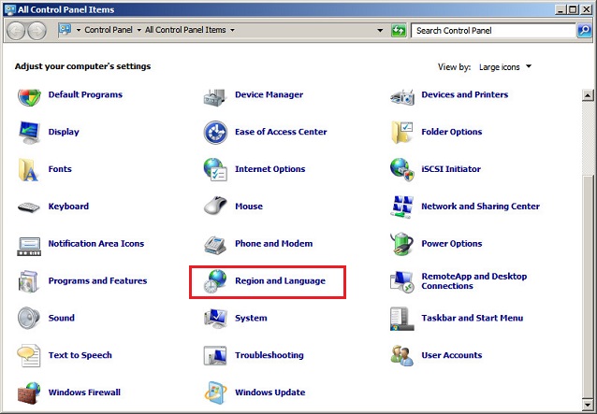This screenshot has width=597, height=414.
Task: Click the Control Panel address bar icon
Action: tap(66, 30)
